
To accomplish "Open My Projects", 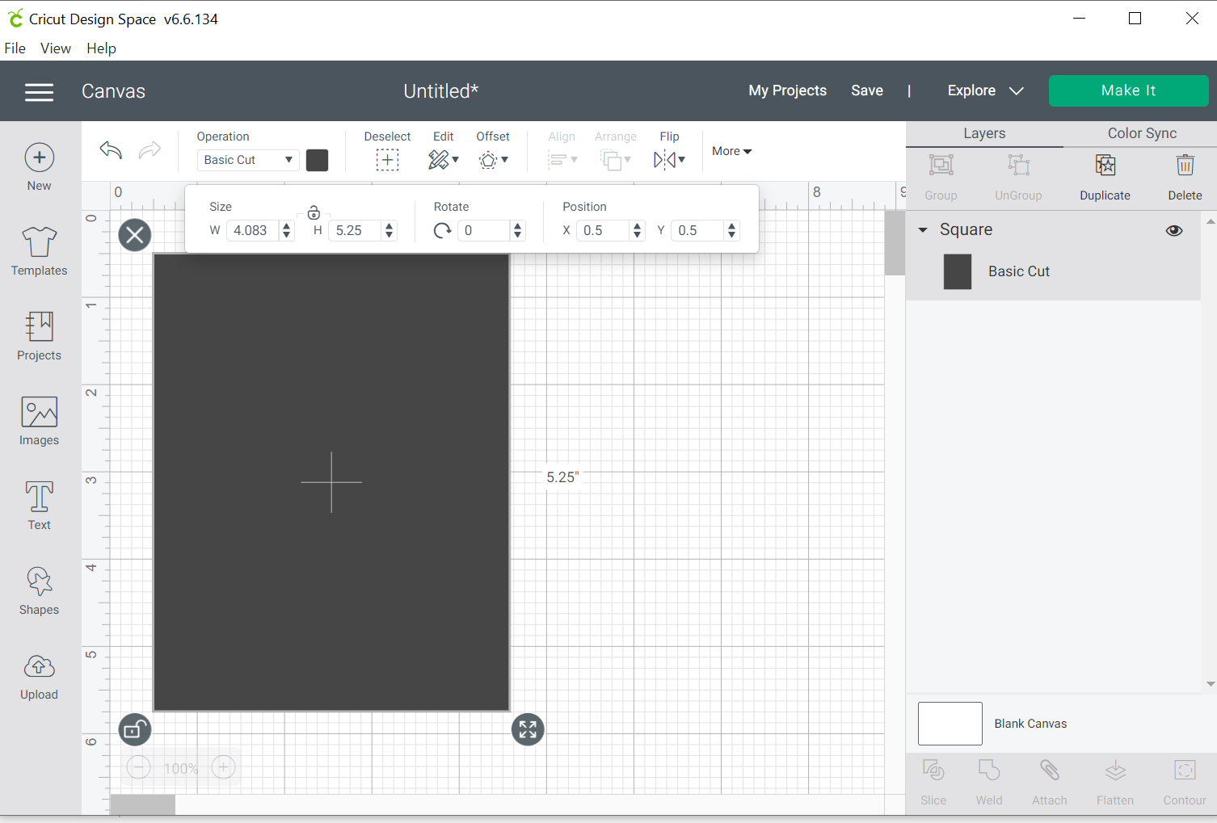I will [x=787, y=90].
